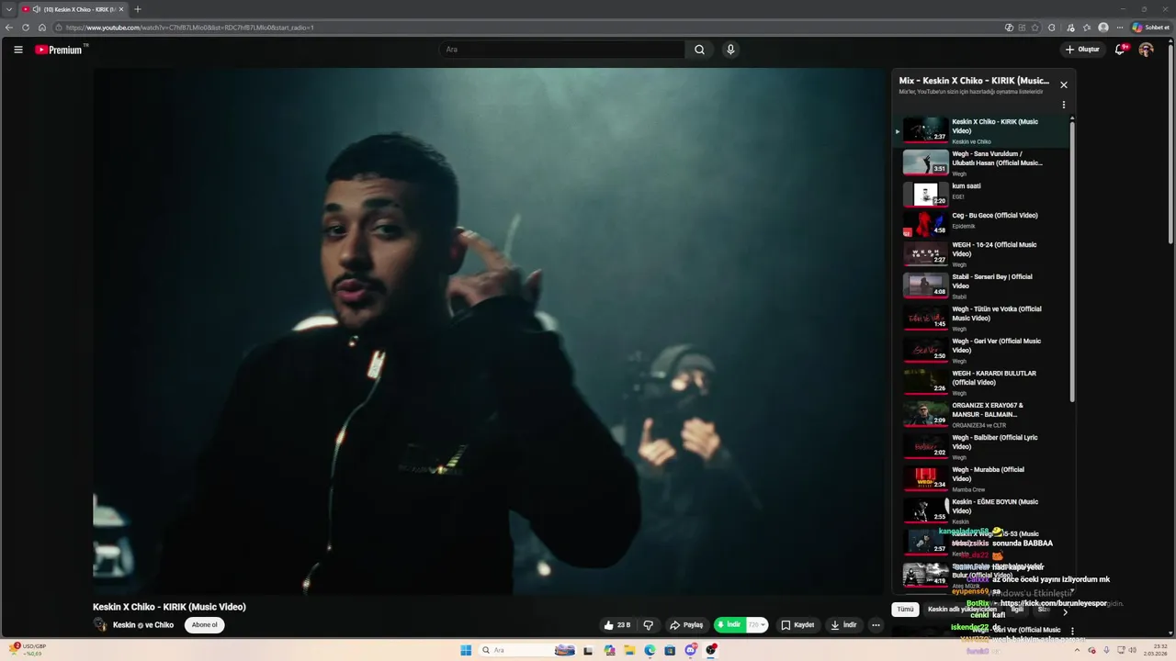
Task: Open more actions ellipsis under video
Action: point(876,625)
